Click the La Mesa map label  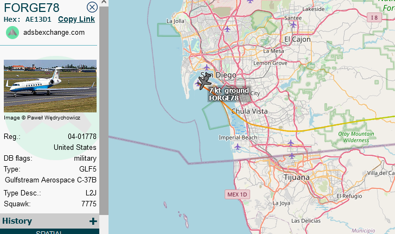[x=273, y=51]
